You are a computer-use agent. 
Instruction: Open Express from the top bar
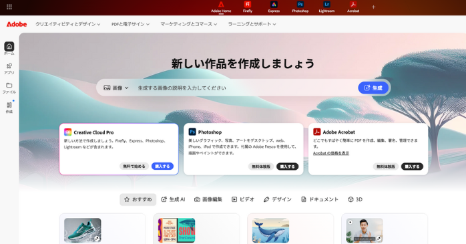(x=274, y=7)
